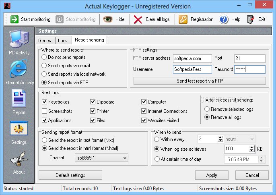Switch to the General tab
276x195 pixels.
46,41
